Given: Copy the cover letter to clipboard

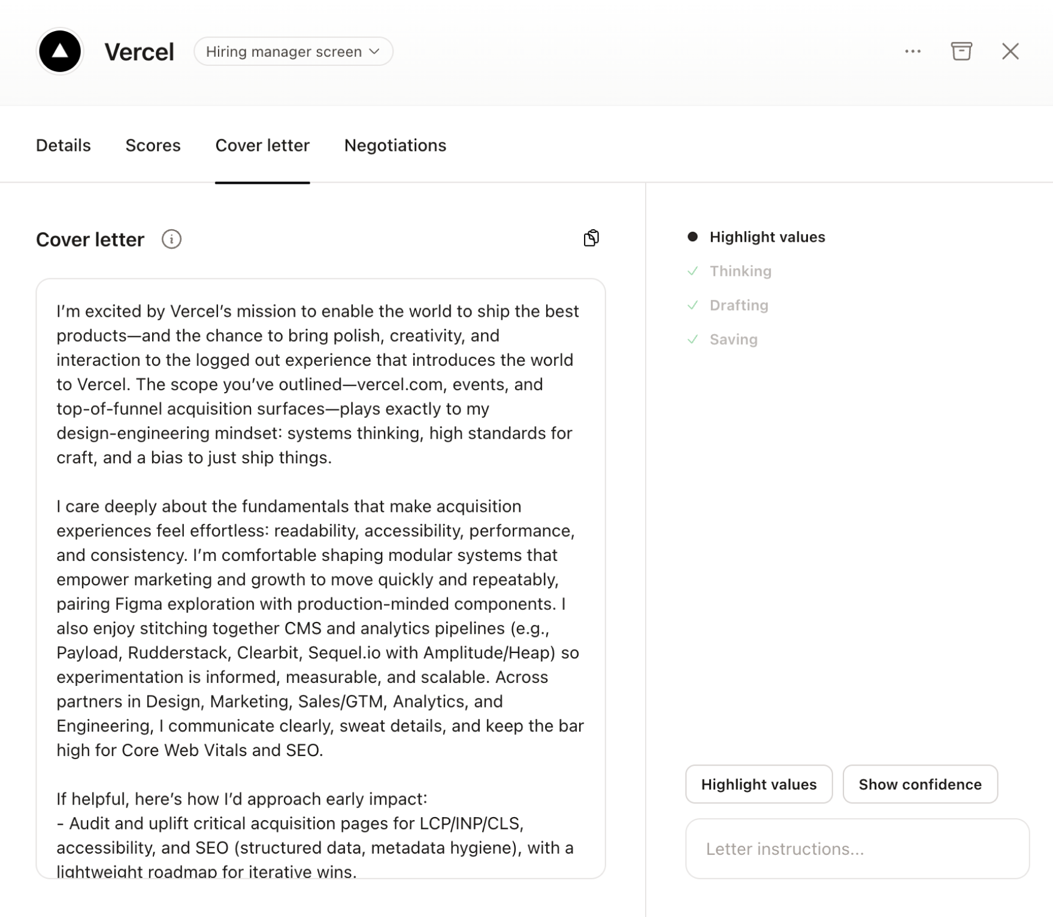Looking at the screenshot, I should [591, 238].
